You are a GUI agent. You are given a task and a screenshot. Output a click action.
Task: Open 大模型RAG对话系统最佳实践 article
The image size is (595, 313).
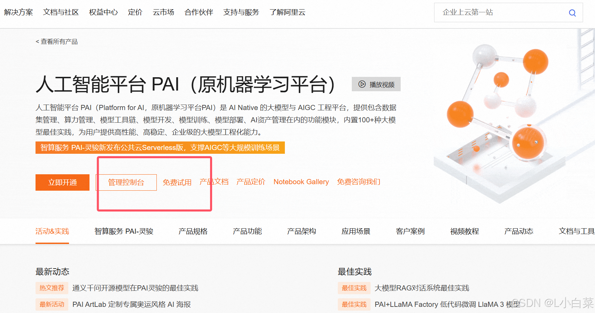[x=422, y=288]
